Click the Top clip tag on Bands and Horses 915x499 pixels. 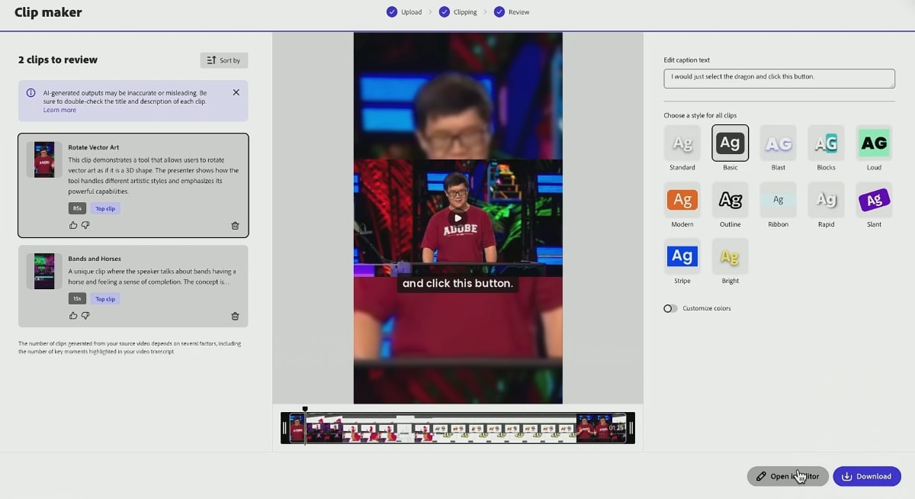tap(105, 299)
